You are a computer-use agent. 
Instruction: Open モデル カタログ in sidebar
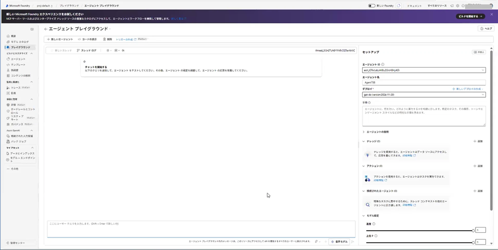tap(20, 42)
